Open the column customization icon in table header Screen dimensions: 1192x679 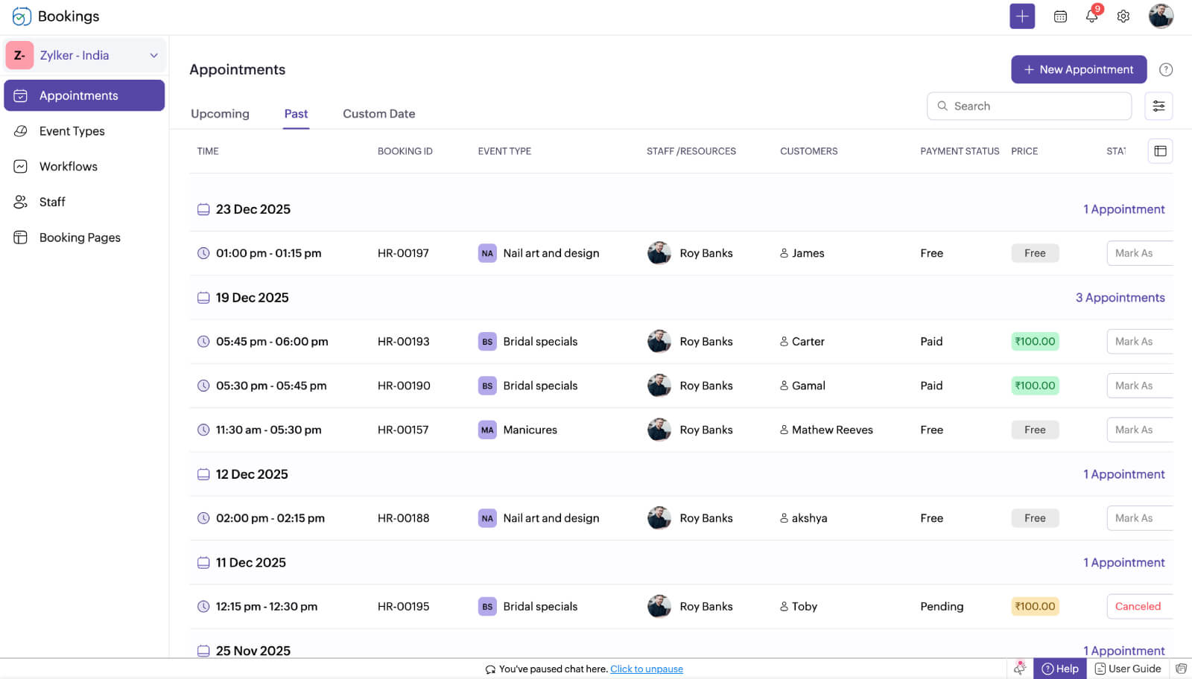[x=1159, y=150]
